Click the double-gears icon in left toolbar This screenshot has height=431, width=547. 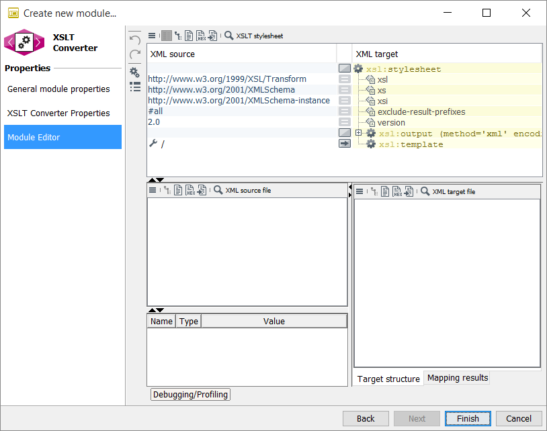pos(135,72)
